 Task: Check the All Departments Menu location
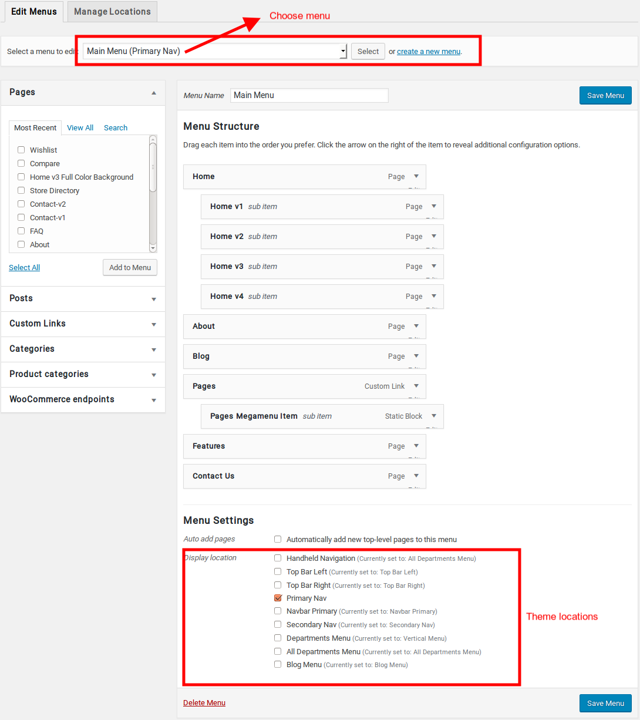278,652
